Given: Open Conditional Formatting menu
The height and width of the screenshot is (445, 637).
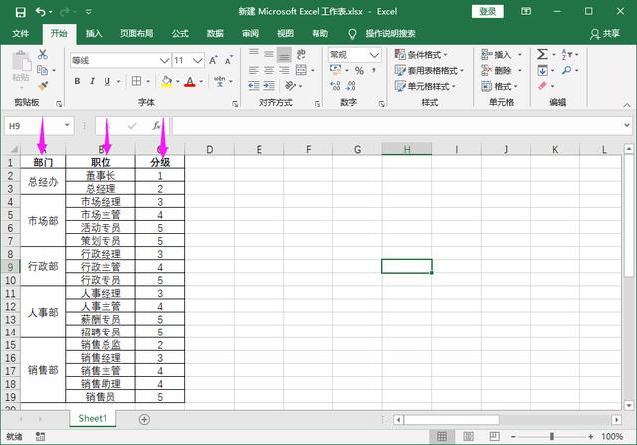Looking at the screenshot, I should 421,55.
